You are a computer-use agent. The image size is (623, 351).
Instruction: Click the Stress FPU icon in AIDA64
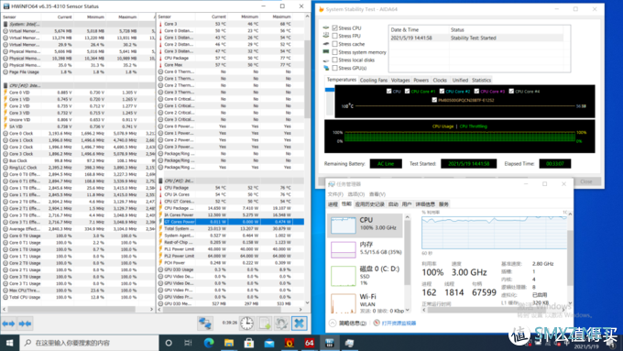click(x=326, y=36)
